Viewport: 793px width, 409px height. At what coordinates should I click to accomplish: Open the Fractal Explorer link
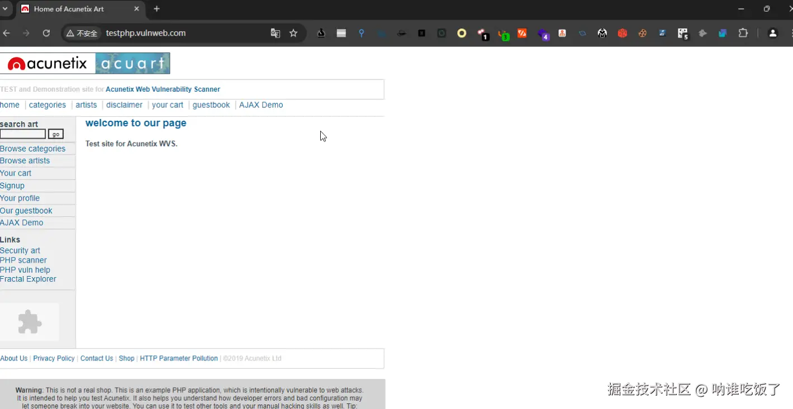tap(28, 279)
